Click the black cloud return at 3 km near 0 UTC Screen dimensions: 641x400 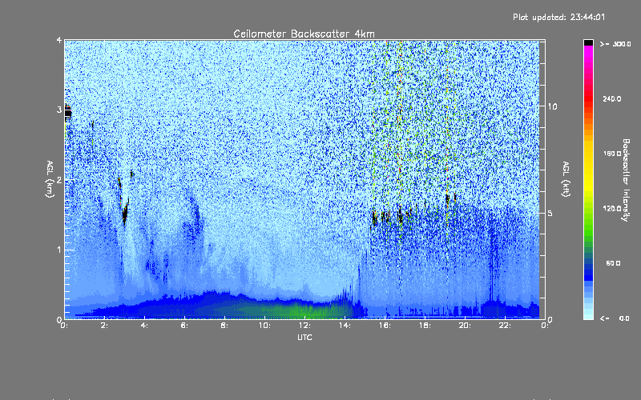(68, 113)
